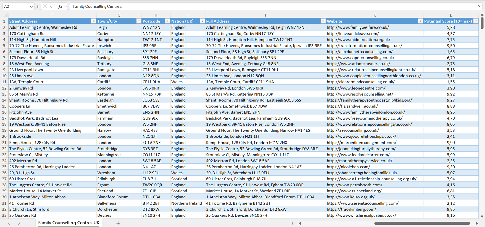Open the Town/City filter dropdown
The width and height of the screenshot is (485, 227).
139,21
